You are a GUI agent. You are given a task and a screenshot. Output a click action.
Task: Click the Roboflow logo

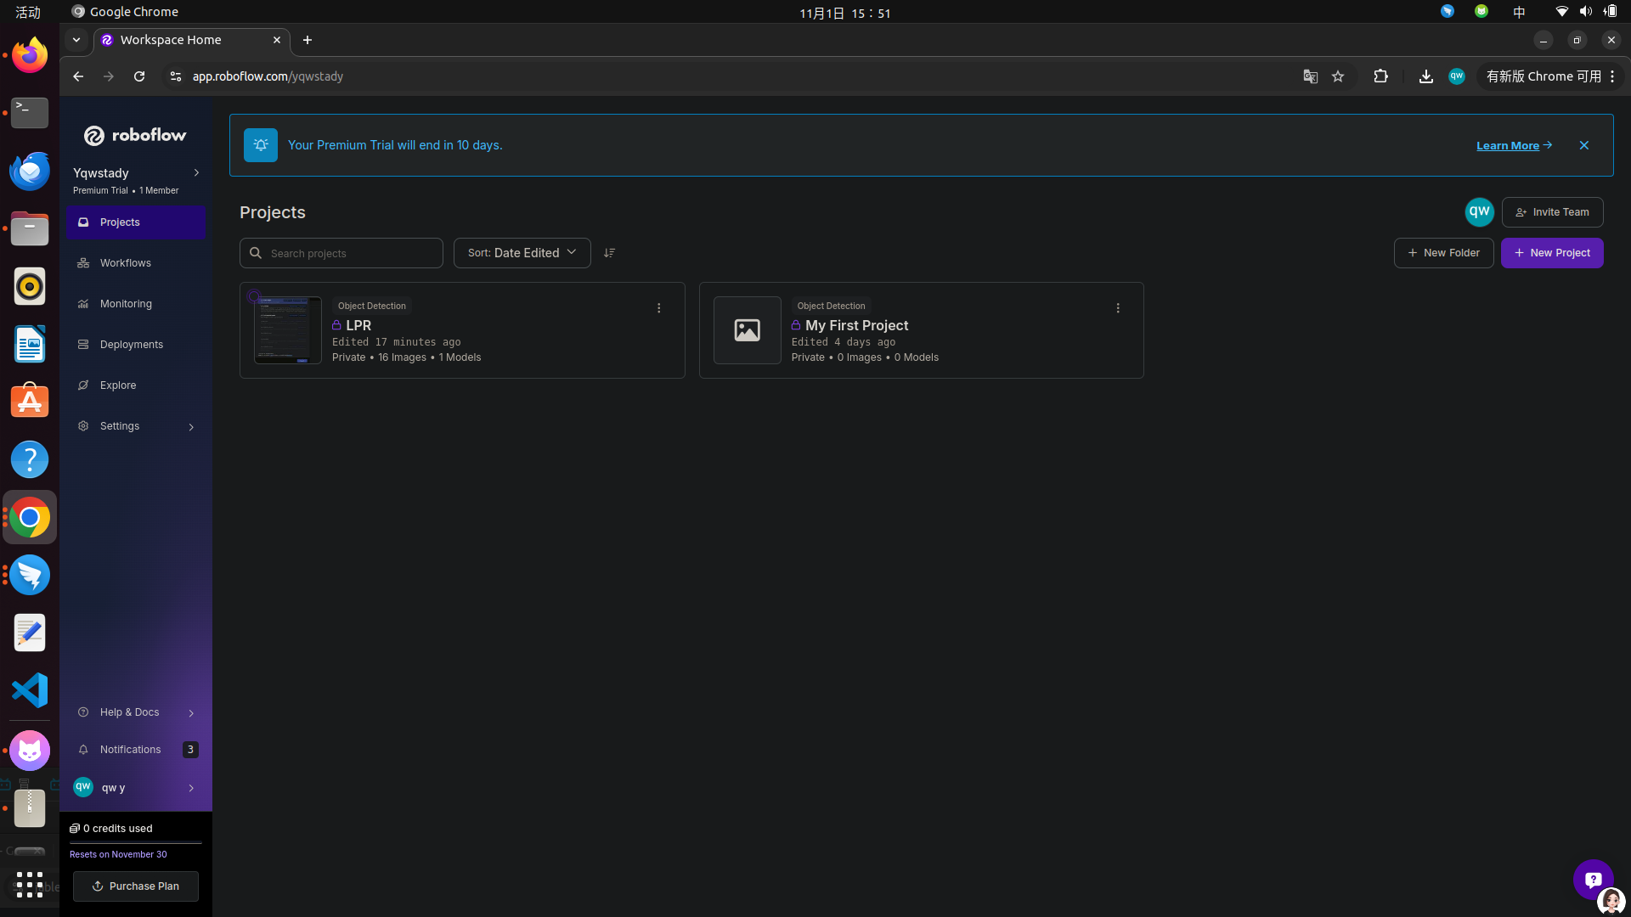135,135
